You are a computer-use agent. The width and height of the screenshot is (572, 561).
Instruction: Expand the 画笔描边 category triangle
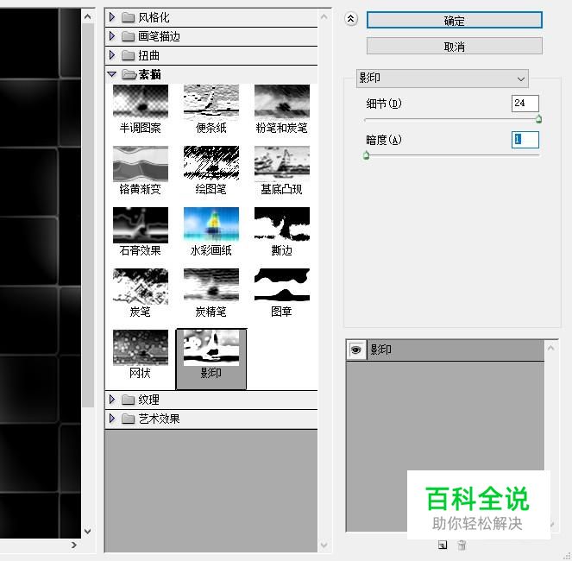(112, 36)
